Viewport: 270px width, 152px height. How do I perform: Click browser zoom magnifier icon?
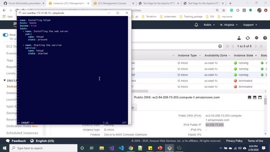[217, 10]
